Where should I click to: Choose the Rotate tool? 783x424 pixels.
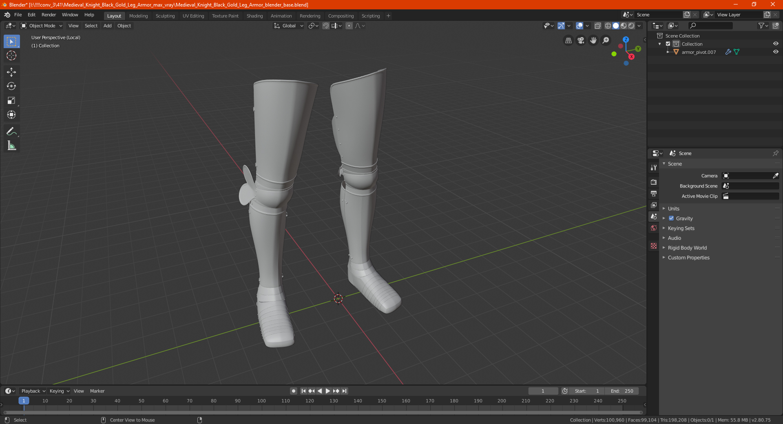[11, 86]
